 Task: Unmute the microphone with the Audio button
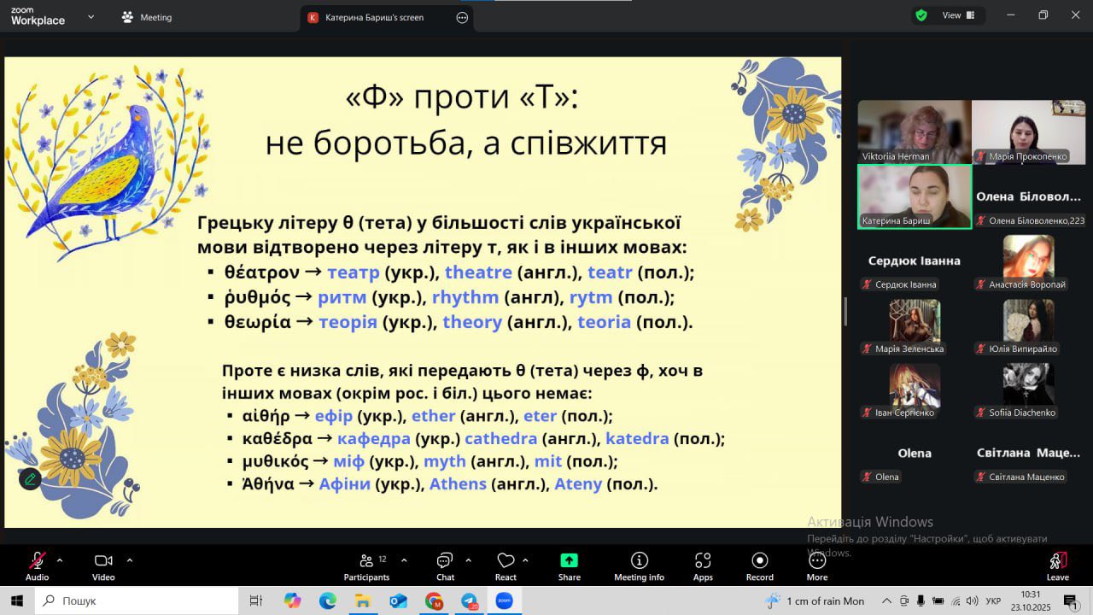[37, 565]
